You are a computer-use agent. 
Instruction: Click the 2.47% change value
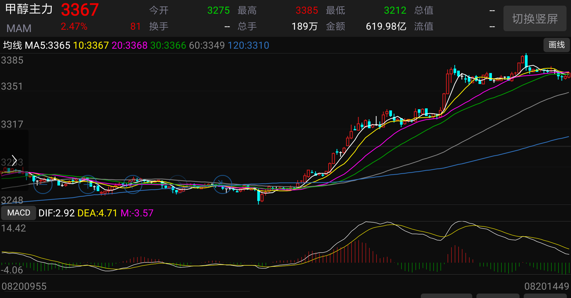pos(74,26)
